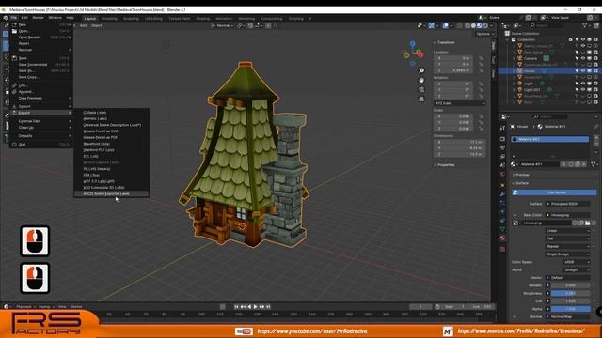Choose ASCII Scene Exporter (.ase) entry
Screen dimensions: 602x338
tap(111, 194)
